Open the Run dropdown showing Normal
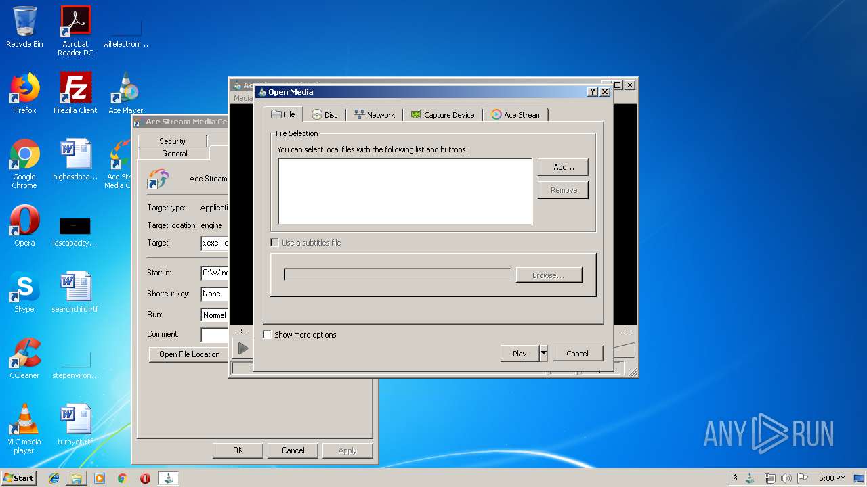 click(x=214, y=315)
